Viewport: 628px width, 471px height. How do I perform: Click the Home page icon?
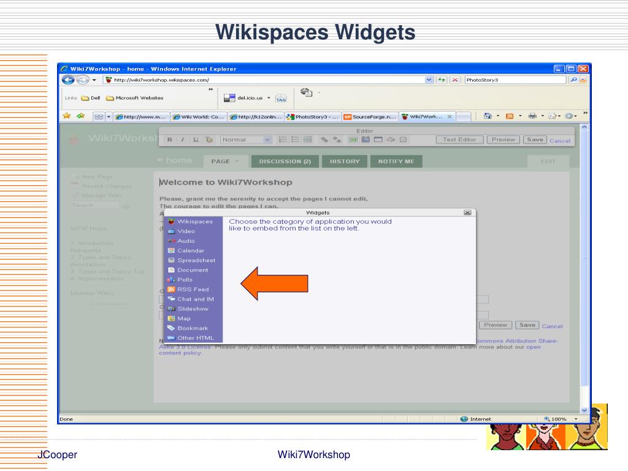click(x=488, y=116)
